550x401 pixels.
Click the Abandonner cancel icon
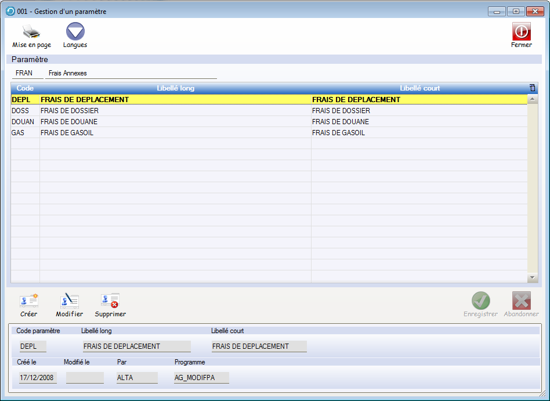click(x=521, y=301)
